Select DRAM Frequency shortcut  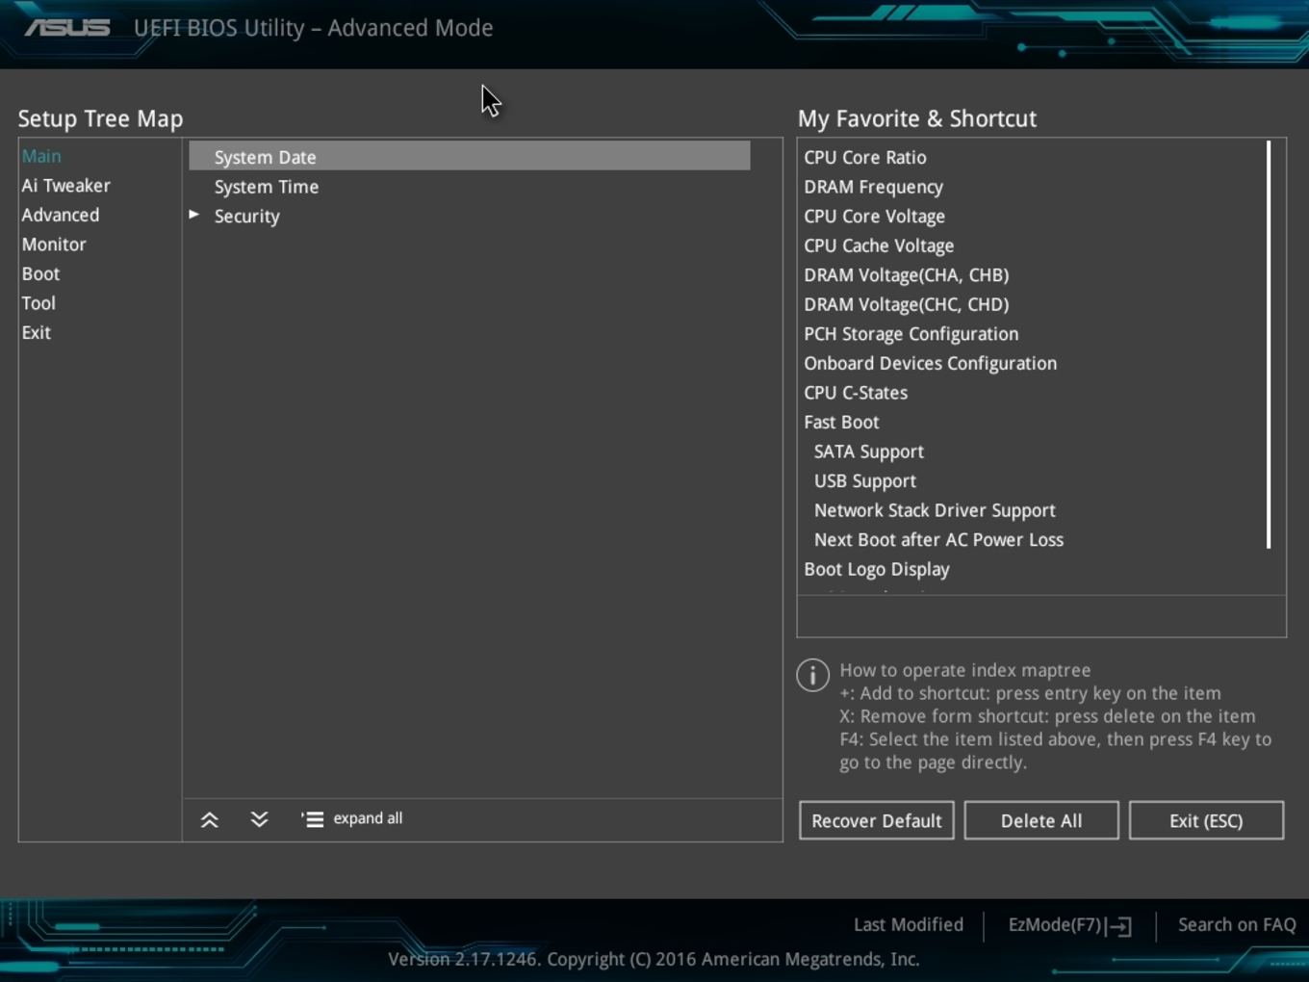tap(874, 187)
